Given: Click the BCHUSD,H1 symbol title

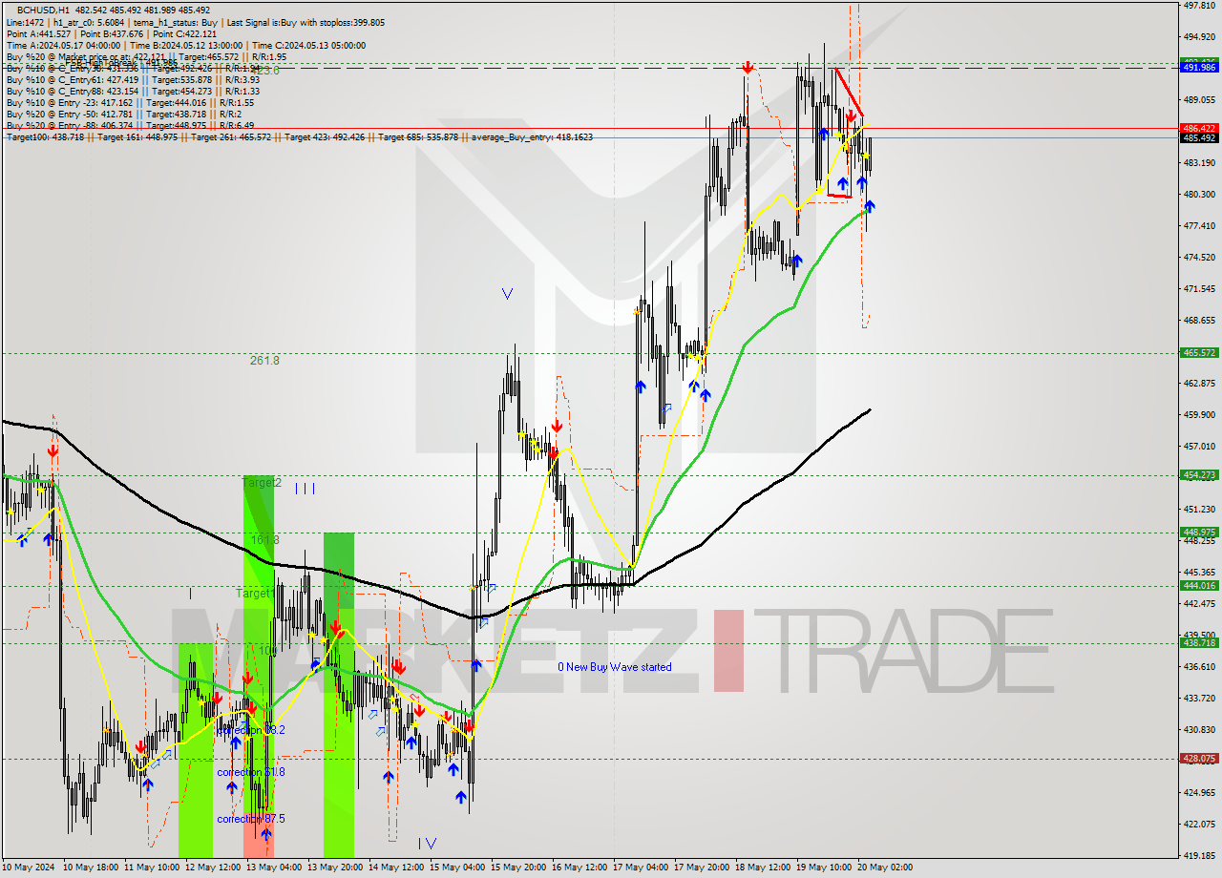Looking at the screenshot, I should [x=43, y=10].
